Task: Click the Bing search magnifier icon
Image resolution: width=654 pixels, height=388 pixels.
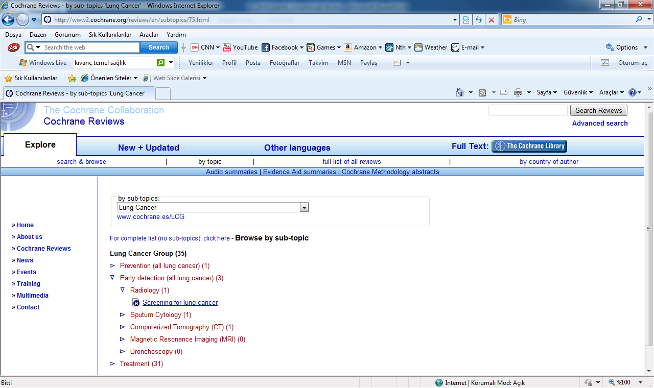Action: click(x=639, y=20)
